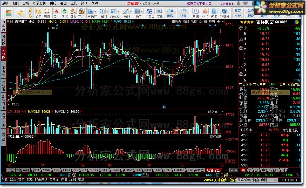The width and height of the screenshot is (306, 188).
Task: Focus the 代码/名称/简拼/功能 search field
Action: click(257, 180)
